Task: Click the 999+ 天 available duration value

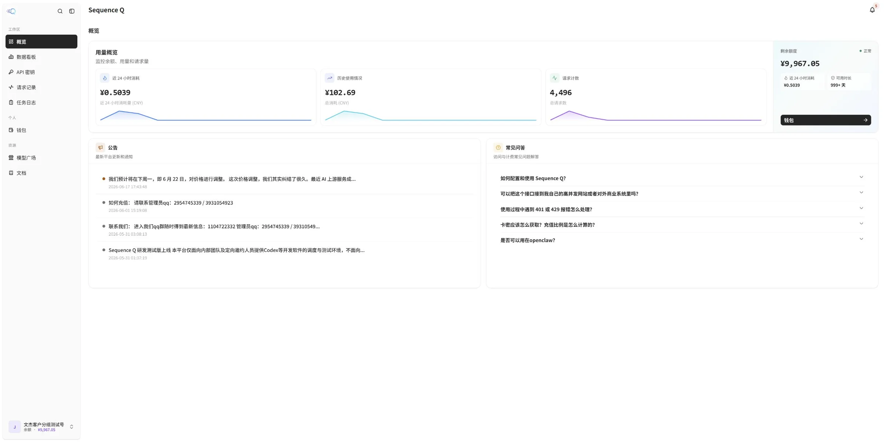Action: click(x=838, y=85)
